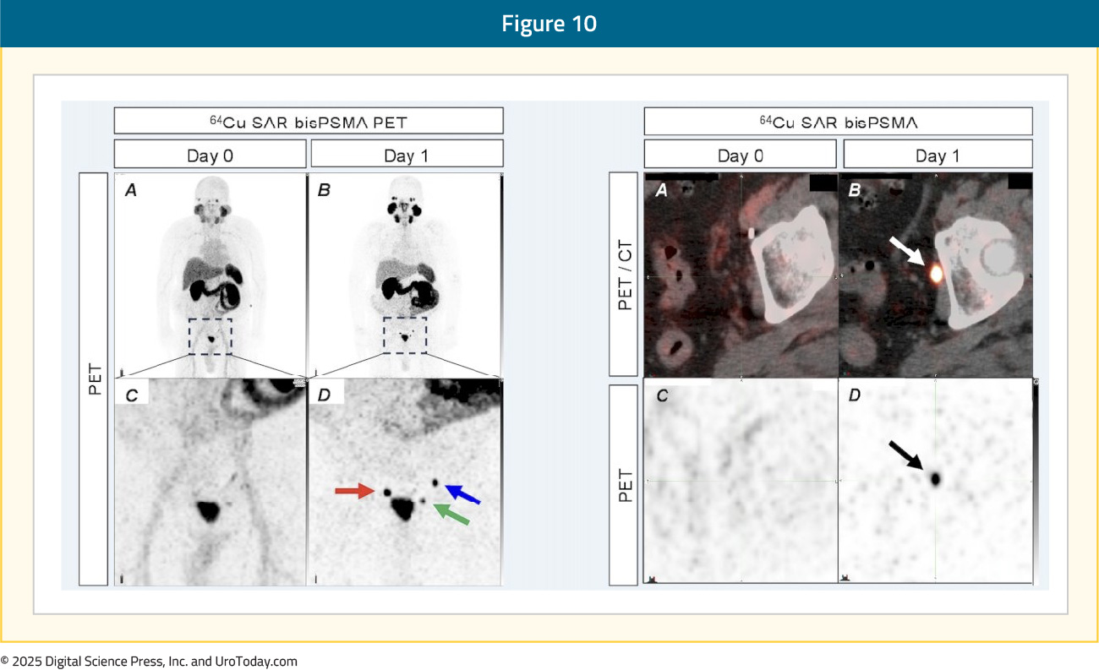Open right panel PET image D with black arrow

[937, 482]
